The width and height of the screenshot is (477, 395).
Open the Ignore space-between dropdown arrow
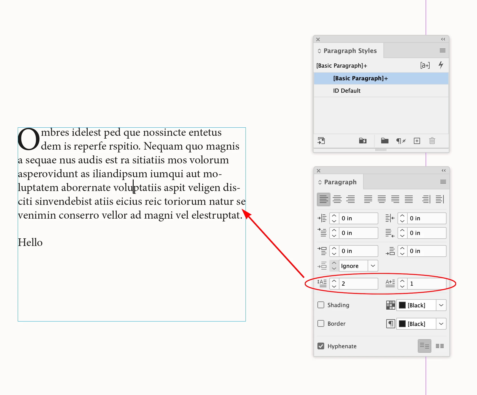(x=373, y=266)
